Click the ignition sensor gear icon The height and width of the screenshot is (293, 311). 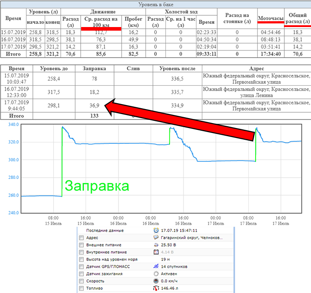click(156, 274)
